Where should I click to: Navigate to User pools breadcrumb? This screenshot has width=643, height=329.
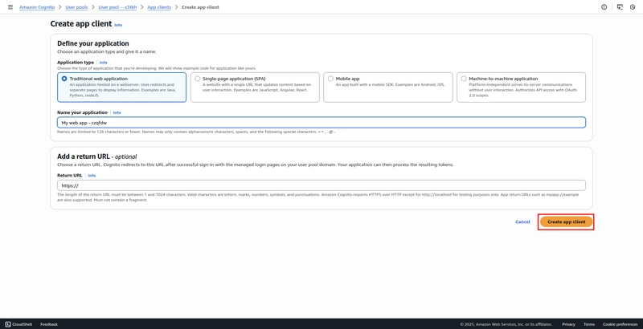click(76, 7)
